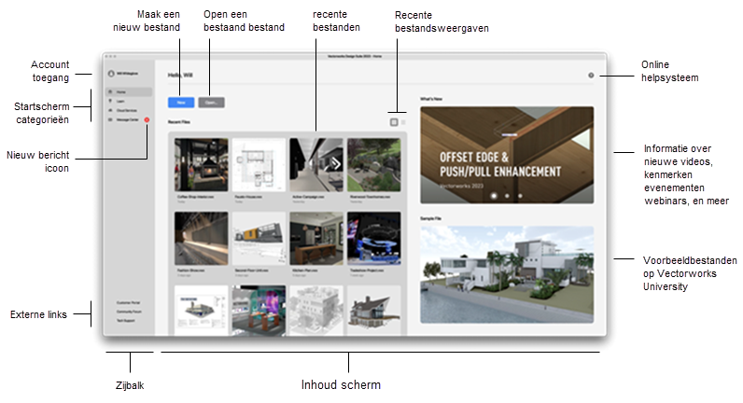The image size is (743, 403).
Task: Open the Community Forum link
Action: [x=129, y=312]
